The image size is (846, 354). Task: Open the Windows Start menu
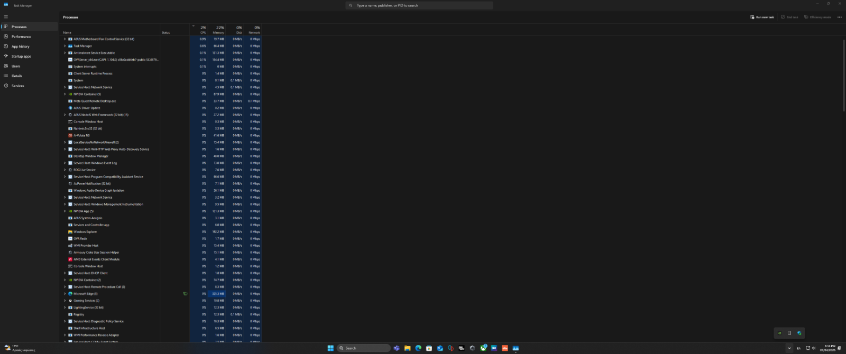[330, 348]
